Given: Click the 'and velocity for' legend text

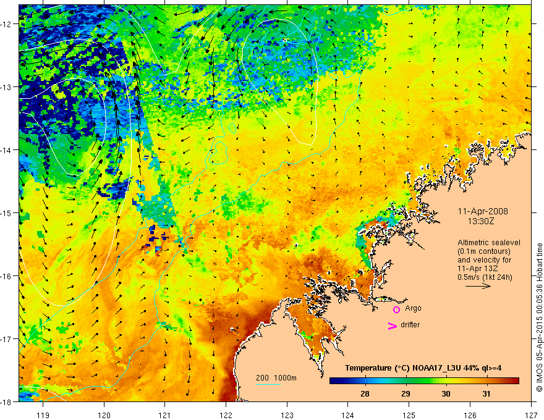Looking at the screenshot, I should [x=485, y=260].
